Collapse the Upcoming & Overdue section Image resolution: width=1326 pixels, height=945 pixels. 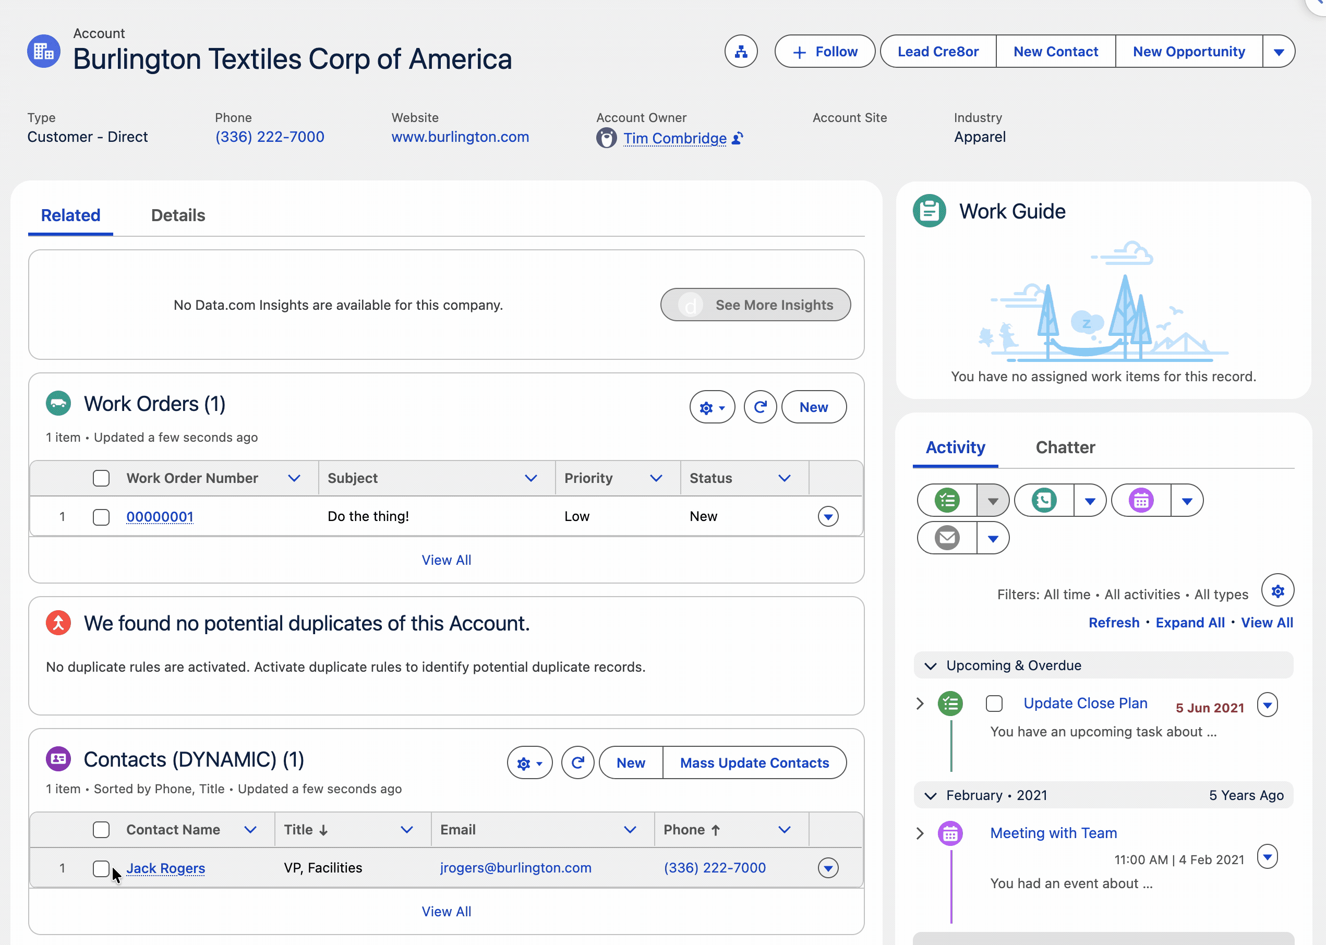coord(930,665)
